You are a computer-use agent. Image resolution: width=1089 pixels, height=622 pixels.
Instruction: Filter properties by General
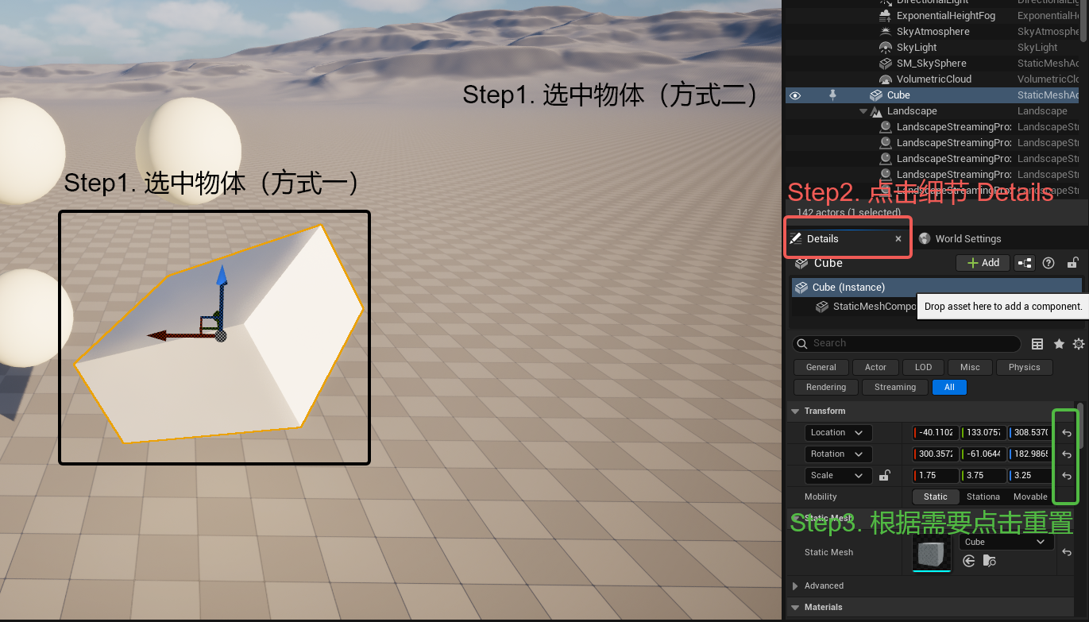[821, 367]
